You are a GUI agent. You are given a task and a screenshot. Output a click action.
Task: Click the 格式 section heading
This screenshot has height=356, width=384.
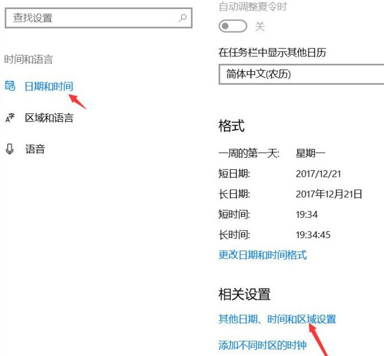point(231,126)
